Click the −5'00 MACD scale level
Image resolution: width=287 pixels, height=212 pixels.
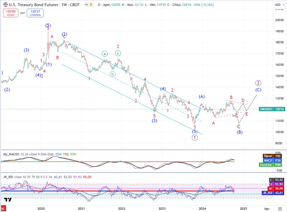279,171
